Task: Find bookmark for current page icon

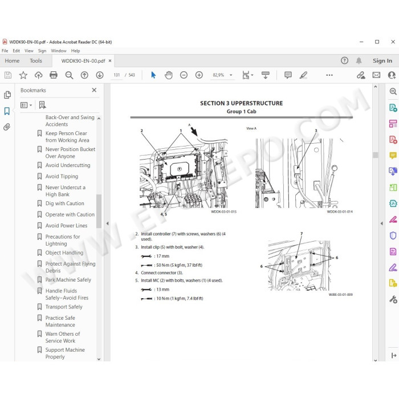Action: [42, 105]
